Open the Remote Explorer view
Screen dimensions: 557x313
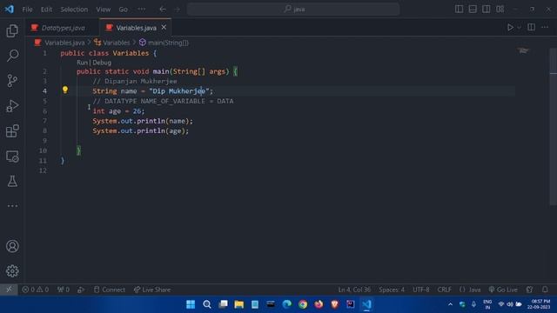pos(12,156)
